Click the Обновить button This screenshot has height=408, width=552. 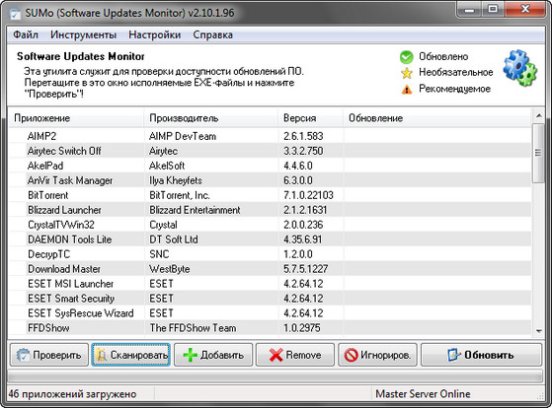[481, 355]
